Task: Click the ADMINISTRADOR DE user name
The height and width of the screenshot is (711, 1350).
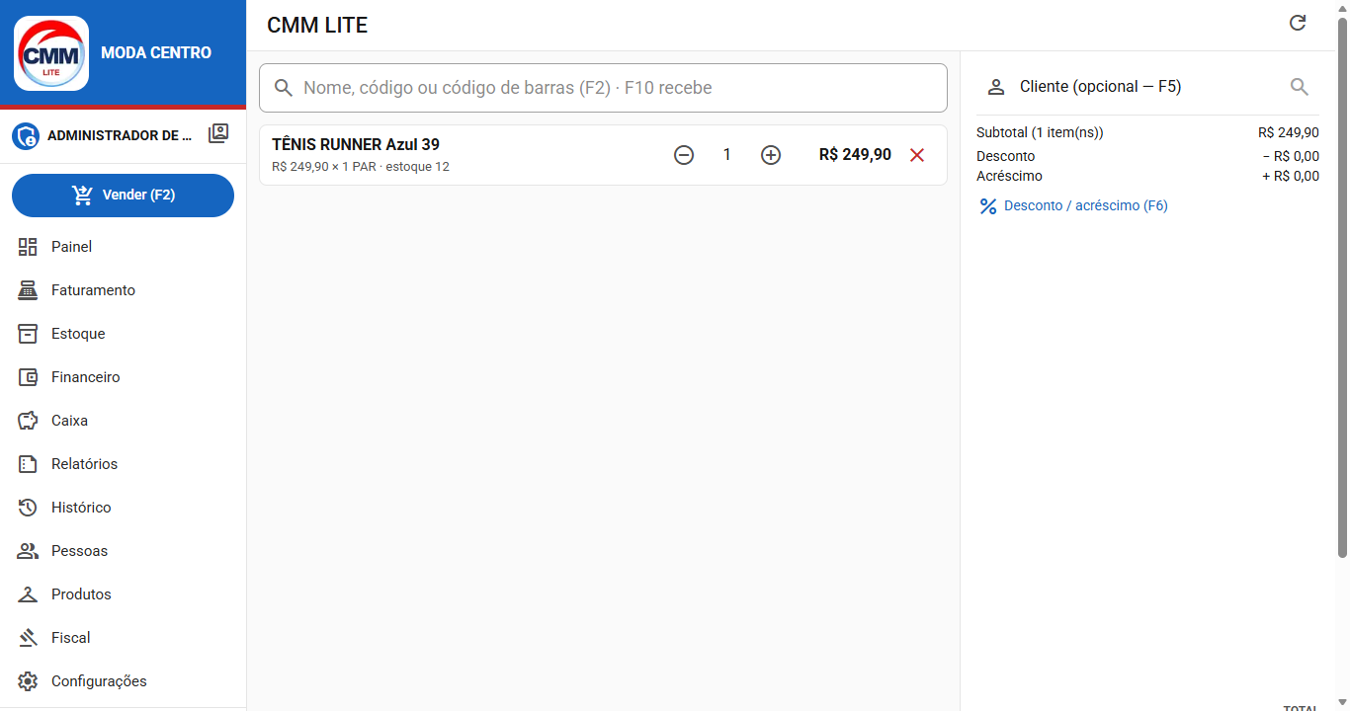Action: click(120, 136)
